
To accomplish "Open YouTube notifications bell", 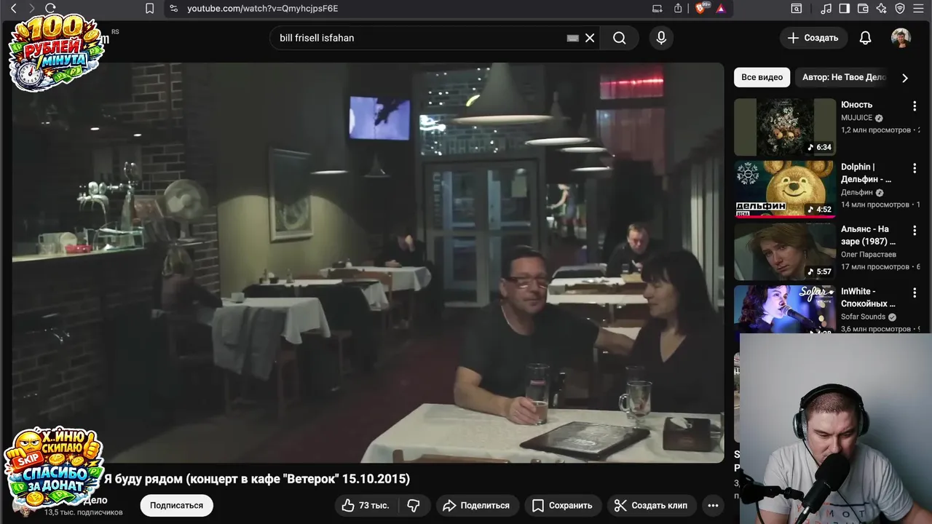I will [x=865, y=38].
